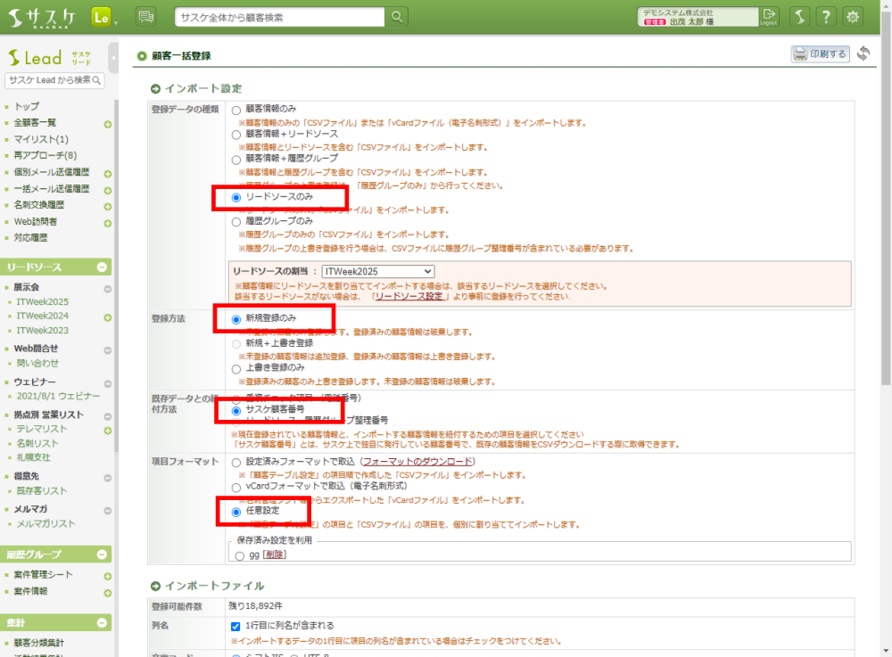Open the message chat icon in header
892x657 pixels.
pyautogui.click(x=146, y=17)
